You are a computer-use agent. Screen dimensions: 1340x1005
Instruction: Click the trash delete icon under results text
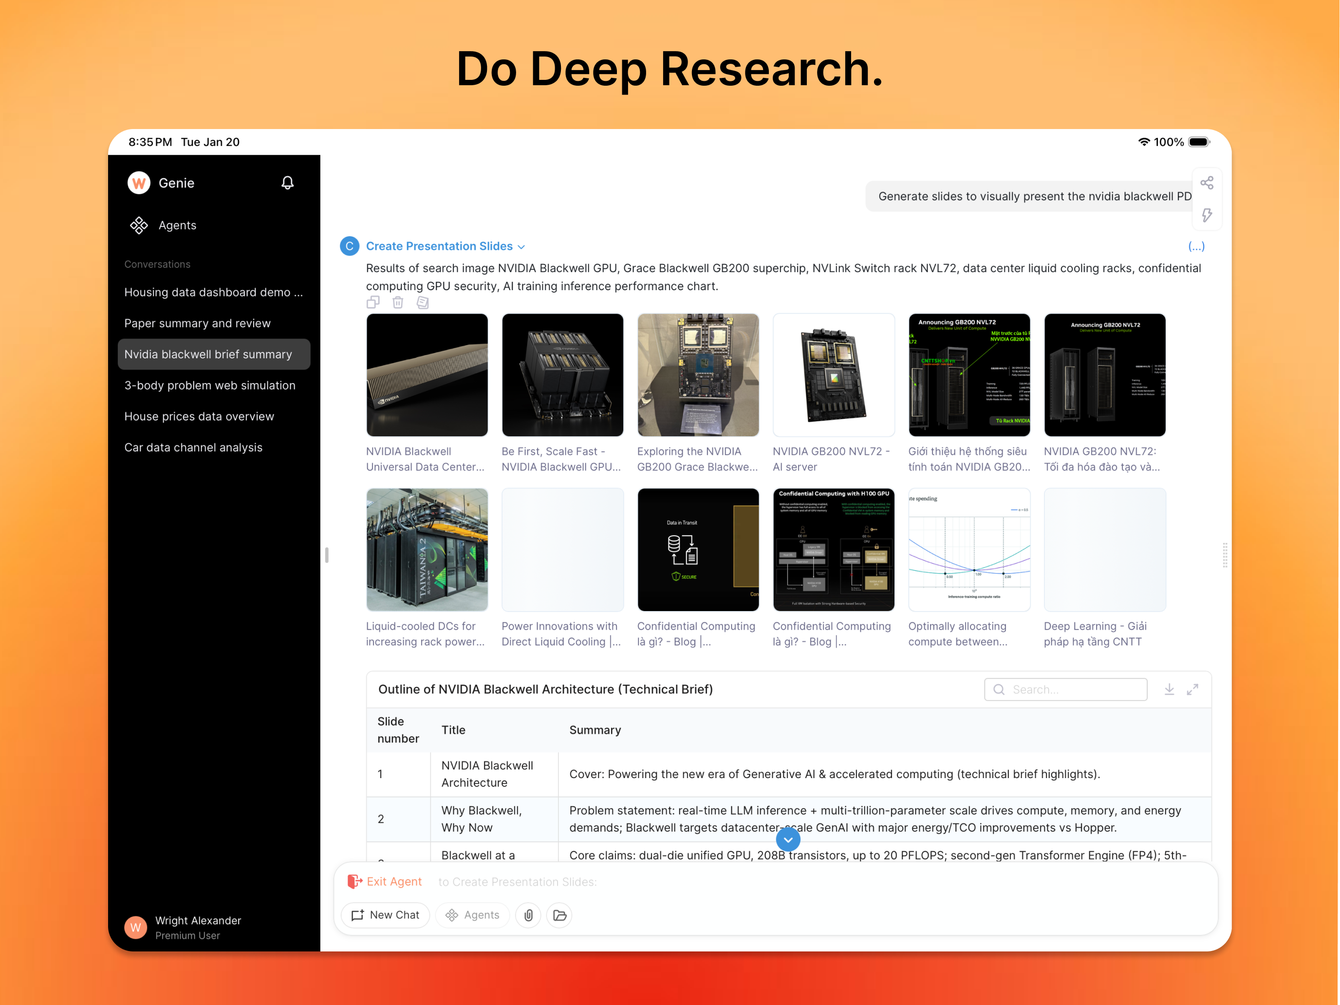pyautogui.click(x=398, y=302)
